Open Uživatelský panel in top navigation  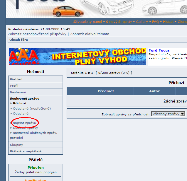click(87, 22)
